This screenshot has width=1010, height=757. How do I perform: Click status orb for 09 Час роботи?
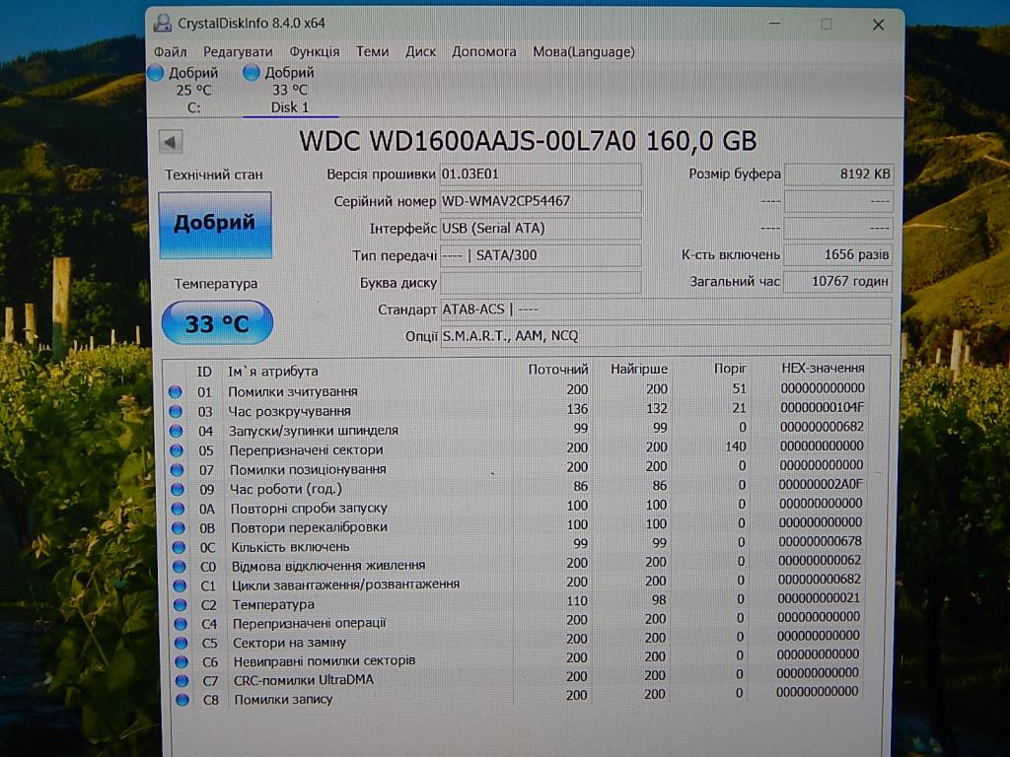[x=178, y=489]
